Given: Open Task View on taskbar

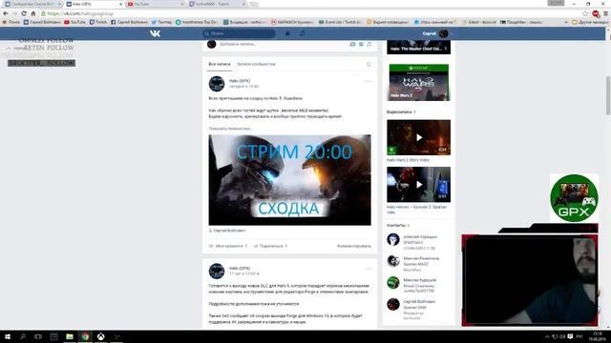Looking at the screenshot, I should [x=38, y=336].
